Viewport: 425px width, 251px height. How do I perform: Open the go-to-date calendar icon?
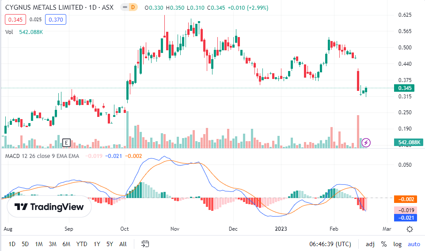(144, 244)
